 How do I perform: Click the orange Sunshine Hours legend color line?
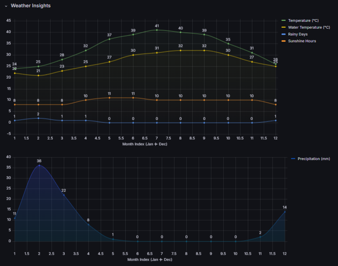click(284, 41)
